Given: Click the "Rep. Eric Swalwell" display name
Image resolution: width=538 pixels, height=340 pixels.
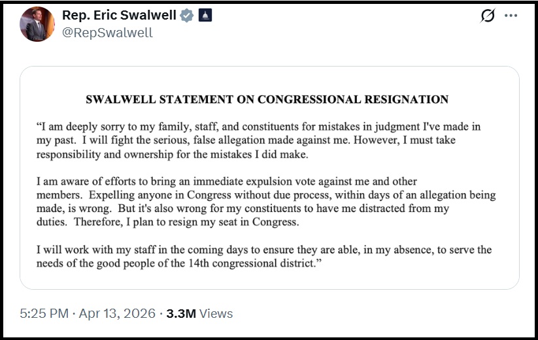Looking at the screenshot, I should [x=119, y=15].
